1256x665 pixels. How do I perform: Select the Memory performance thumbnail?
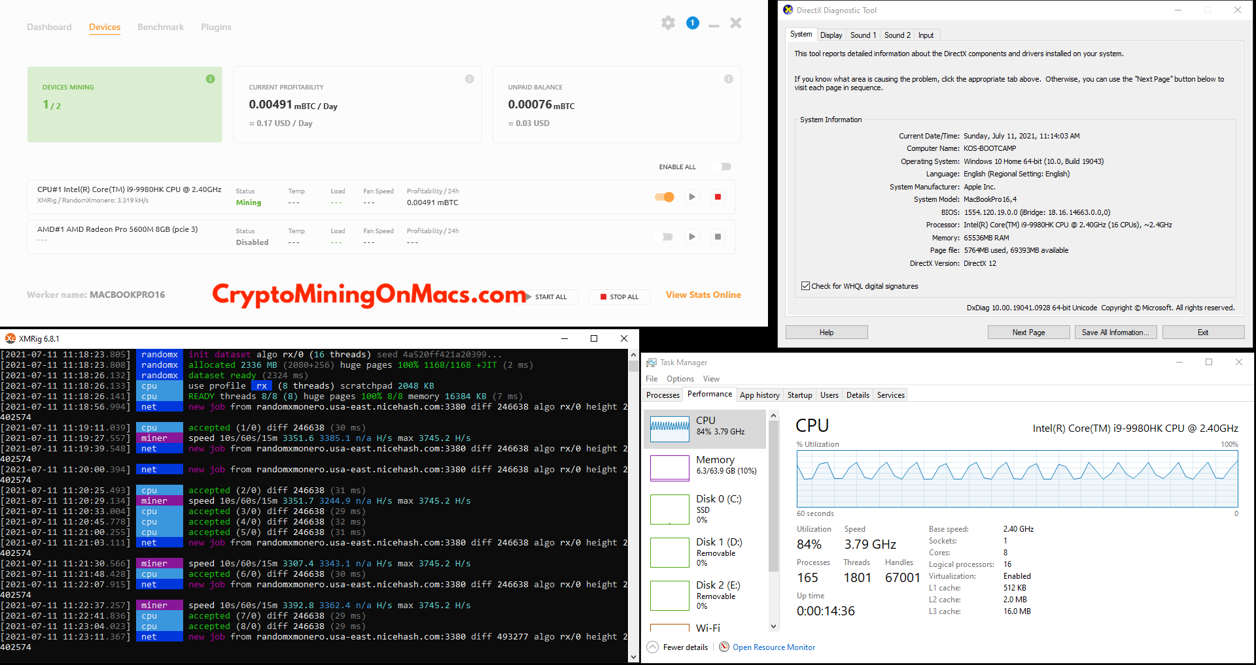pos(670,468)
